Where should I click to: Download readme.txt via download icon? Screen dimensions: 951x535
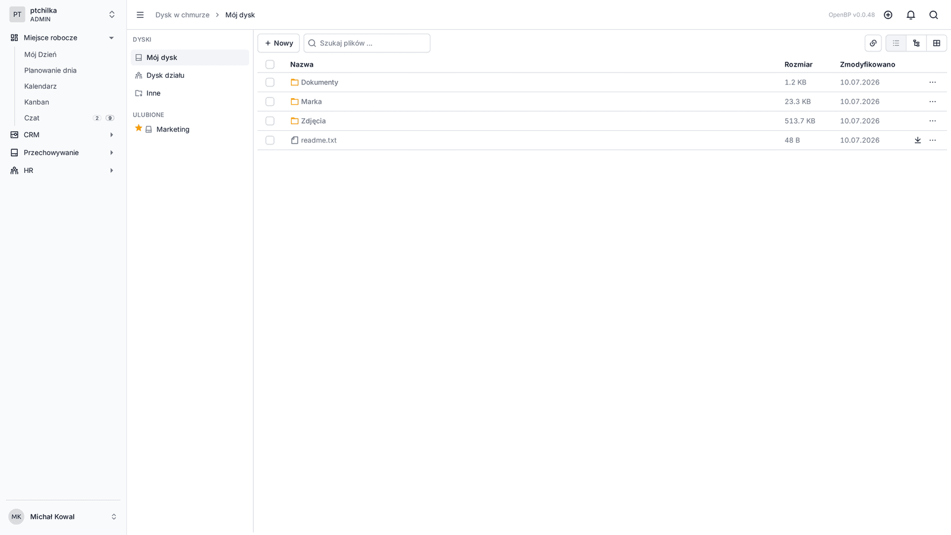pyautogui.click(x=918, y=140)
